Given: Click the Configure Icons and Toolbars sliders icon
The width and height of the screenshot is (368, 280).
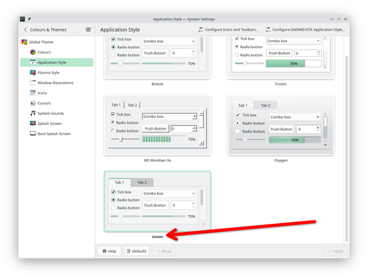Looking at the screenshot, I should coord(201,29).
